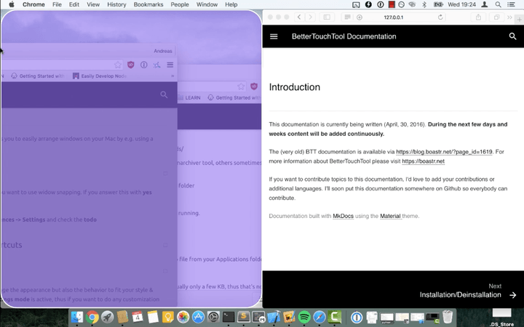
Task: Open the Chrome application menu
Action: click(33, 4)
